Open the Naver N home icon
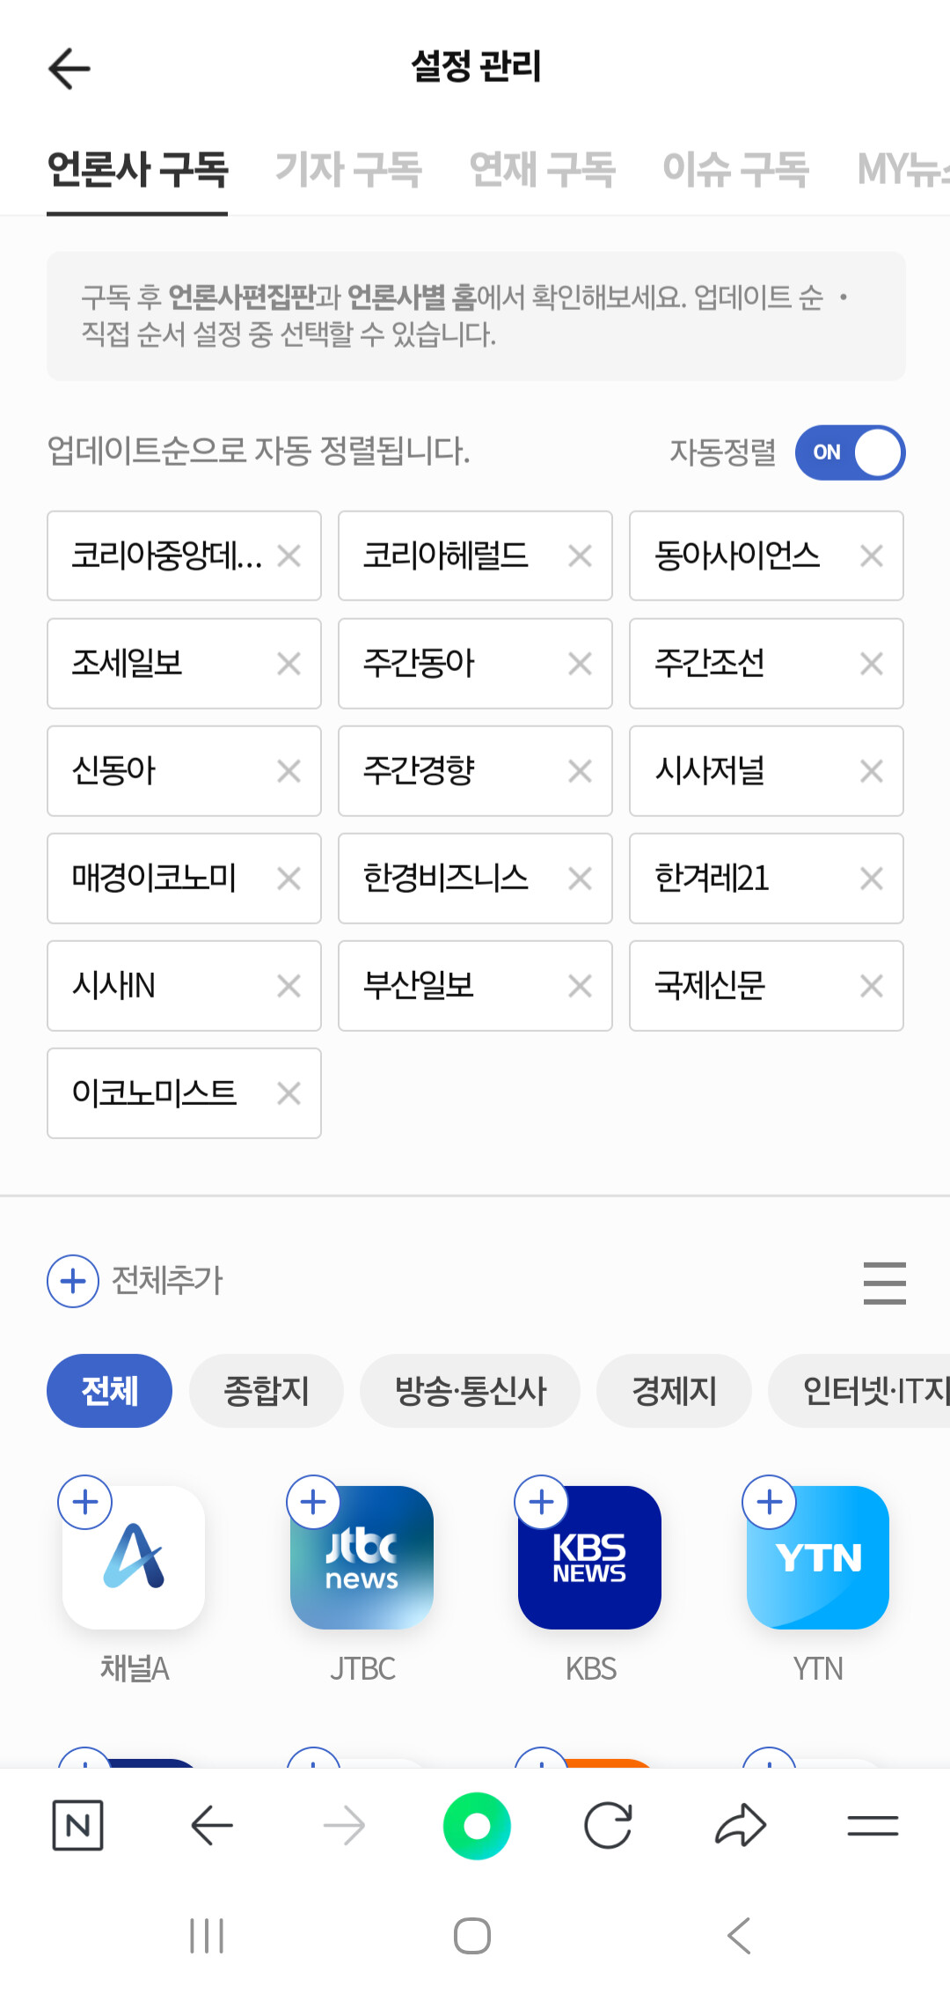Screen dimensions: 950x1994 77,1826
